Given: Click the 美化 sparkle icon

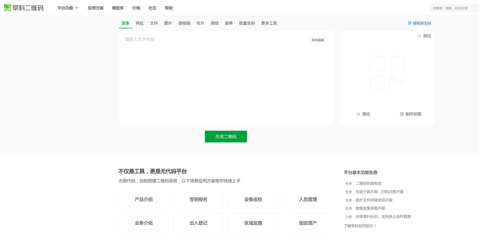Looking at the screenshot, I should click(358, 114).
